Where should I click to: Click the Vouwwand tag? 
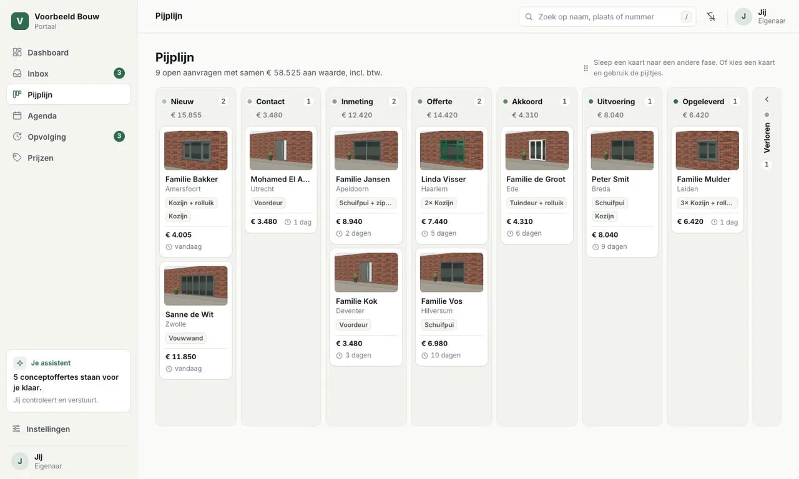point(186,338)
